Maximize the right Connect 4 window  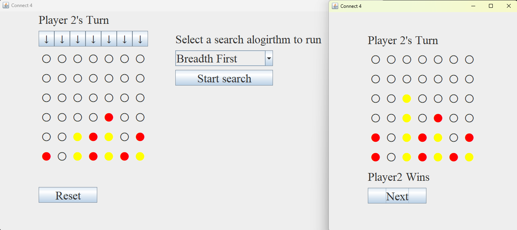click(491, 6)
